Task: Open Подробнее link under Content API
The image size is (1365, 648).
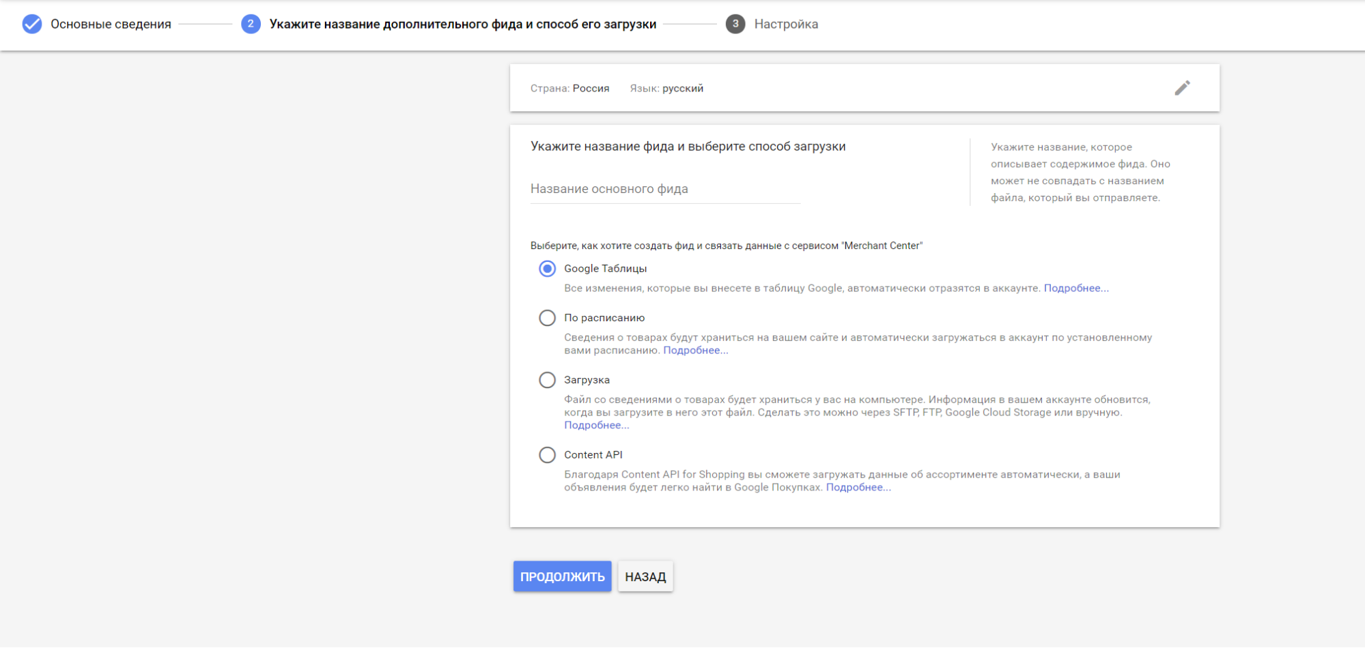Action: 858,488
